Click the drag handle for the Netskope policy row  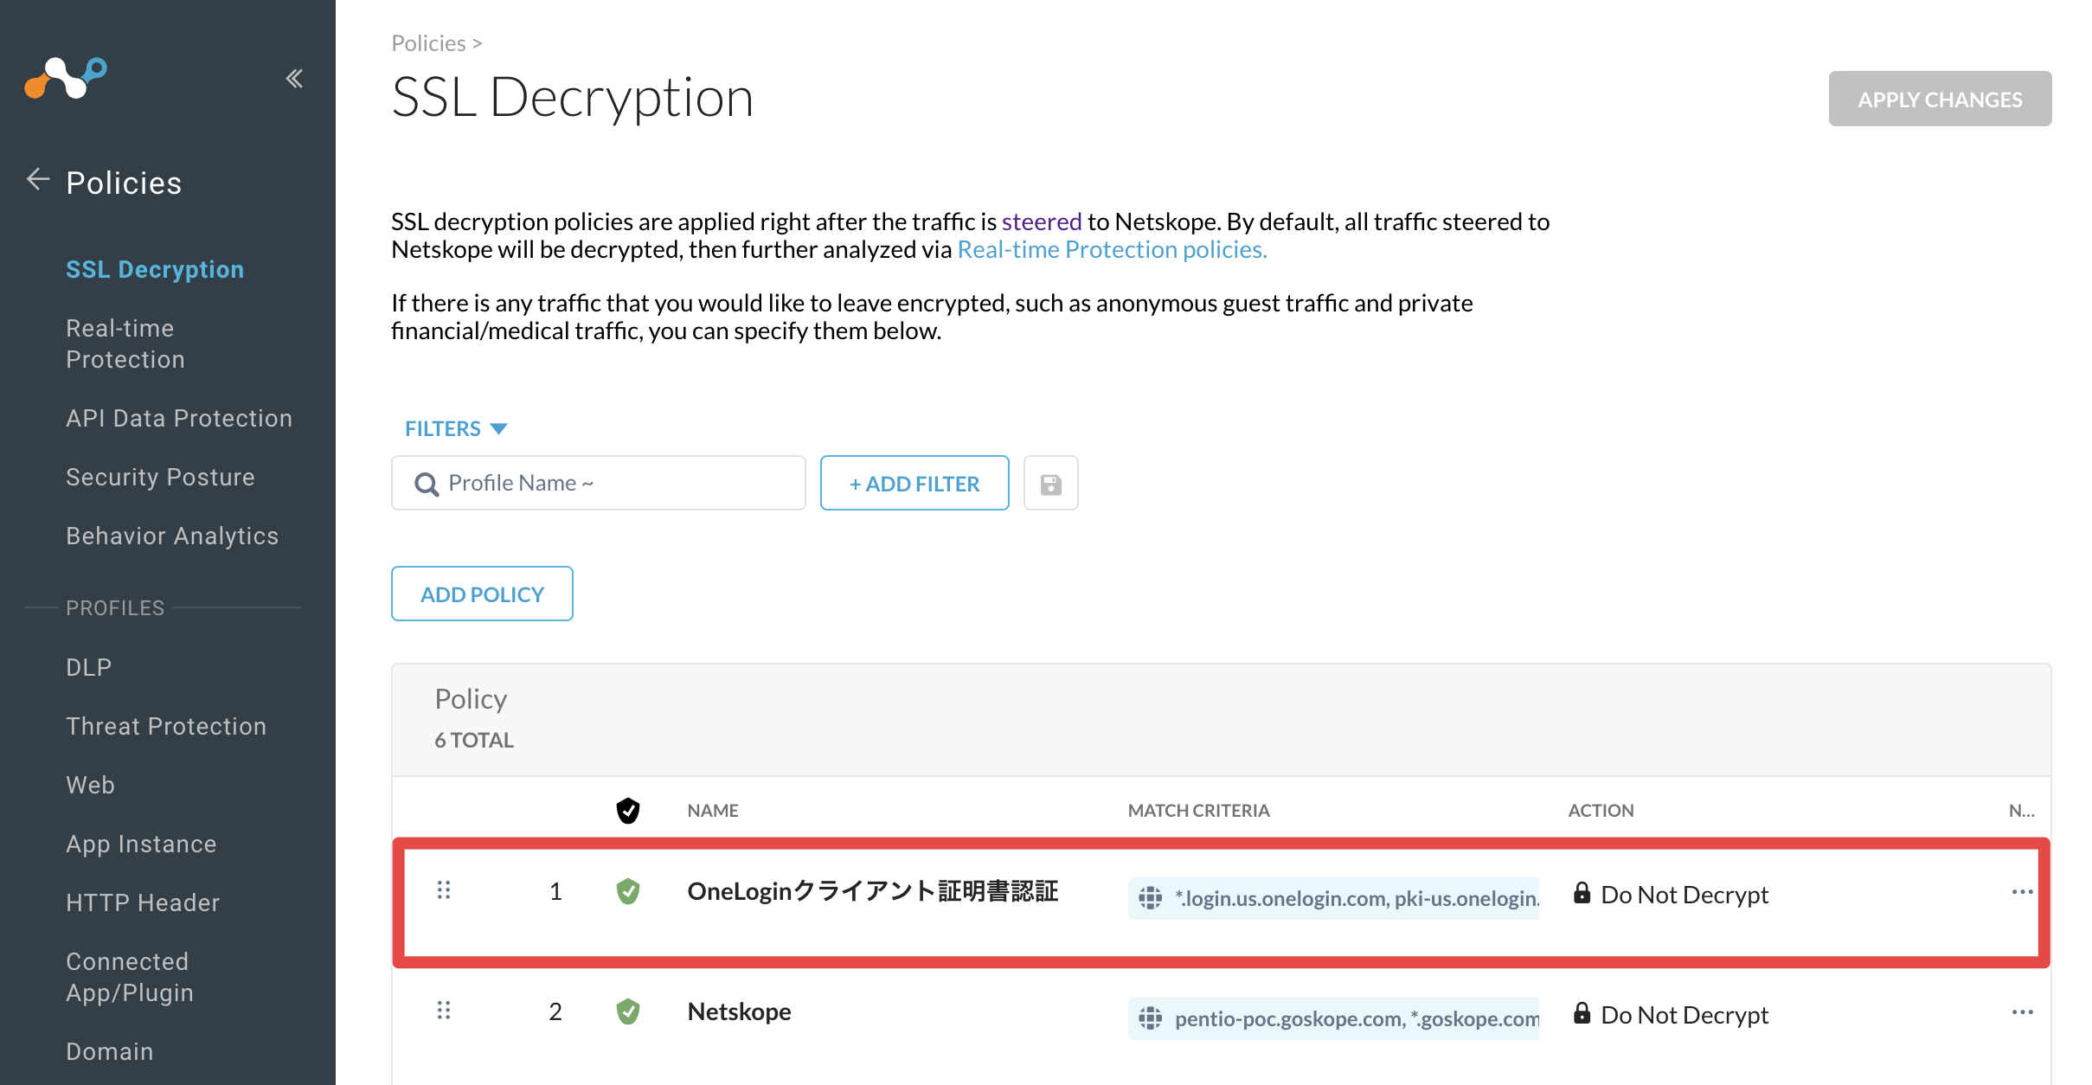[x=444, y=1011]
